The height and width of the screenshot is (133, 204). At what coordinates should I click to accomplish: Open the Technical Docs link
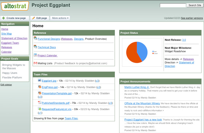(47, 47)
